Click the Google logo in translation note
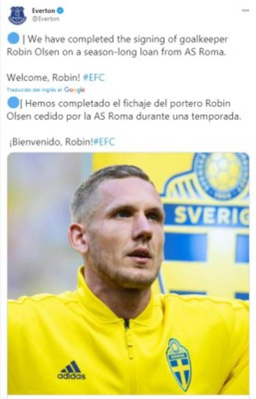The height and width of the screenshot is (399, 256). (74, 90)
